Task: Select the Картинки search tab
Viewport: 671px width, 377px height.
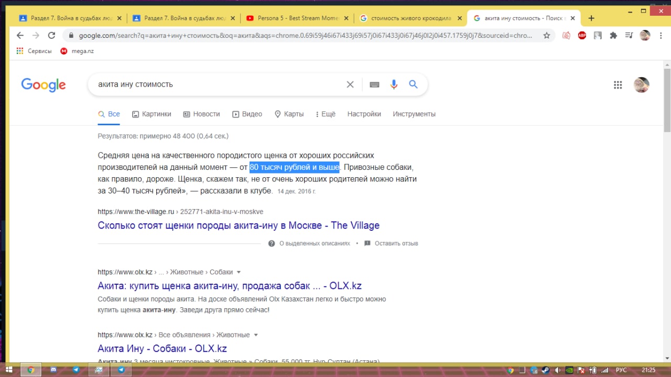Action: (151, 114)
